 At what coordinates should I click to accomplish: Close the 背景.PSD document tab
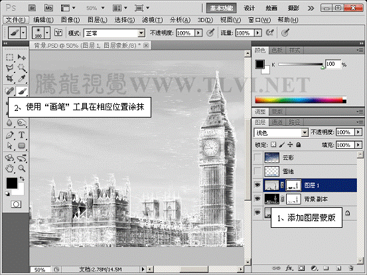[146, 45]
